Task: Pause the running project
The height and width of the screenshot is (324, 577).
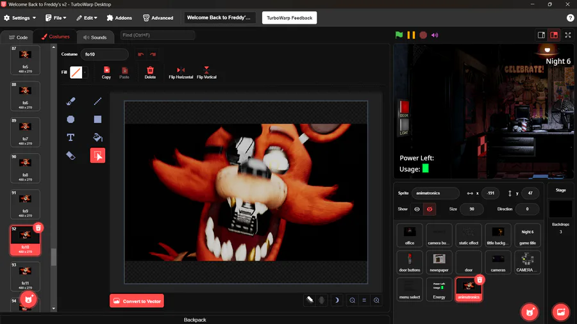Action: coord(411,35)
